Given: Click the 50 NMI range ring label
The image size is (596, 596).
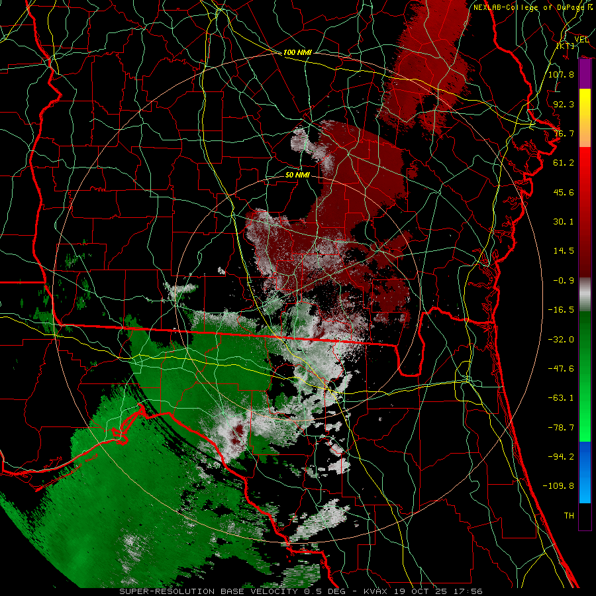Looking at the screenshot, I should click(x=297, y=175).
